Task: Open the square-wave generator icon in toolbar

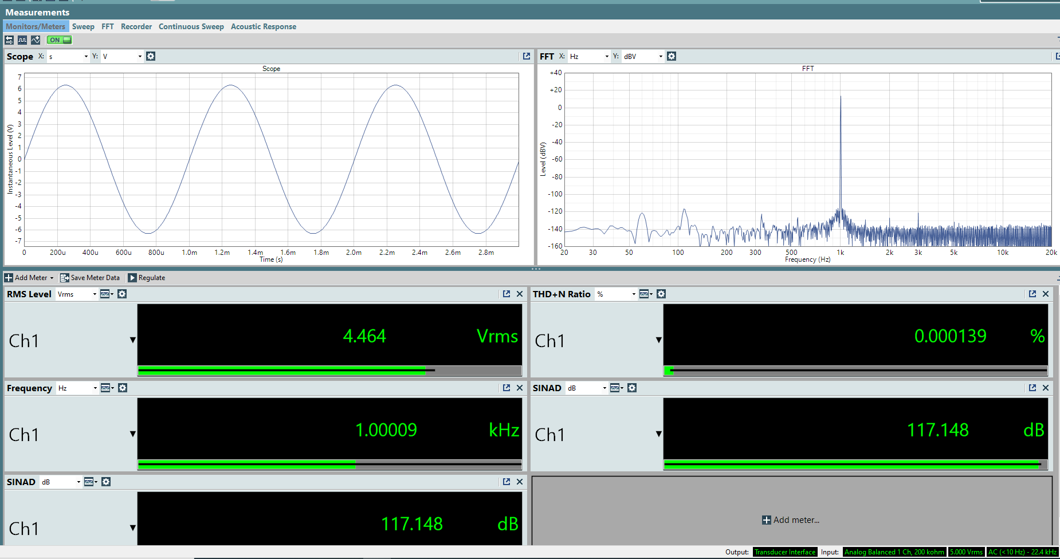Action: click(x=22, y=40)
